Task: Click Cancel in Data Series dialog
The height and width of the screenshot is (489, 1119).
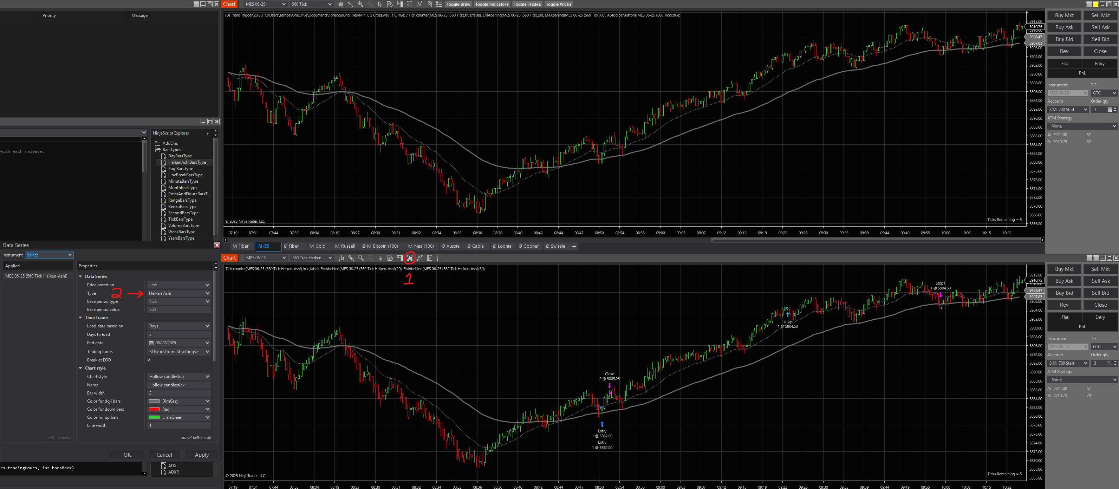Action: [x=164, y=455]
